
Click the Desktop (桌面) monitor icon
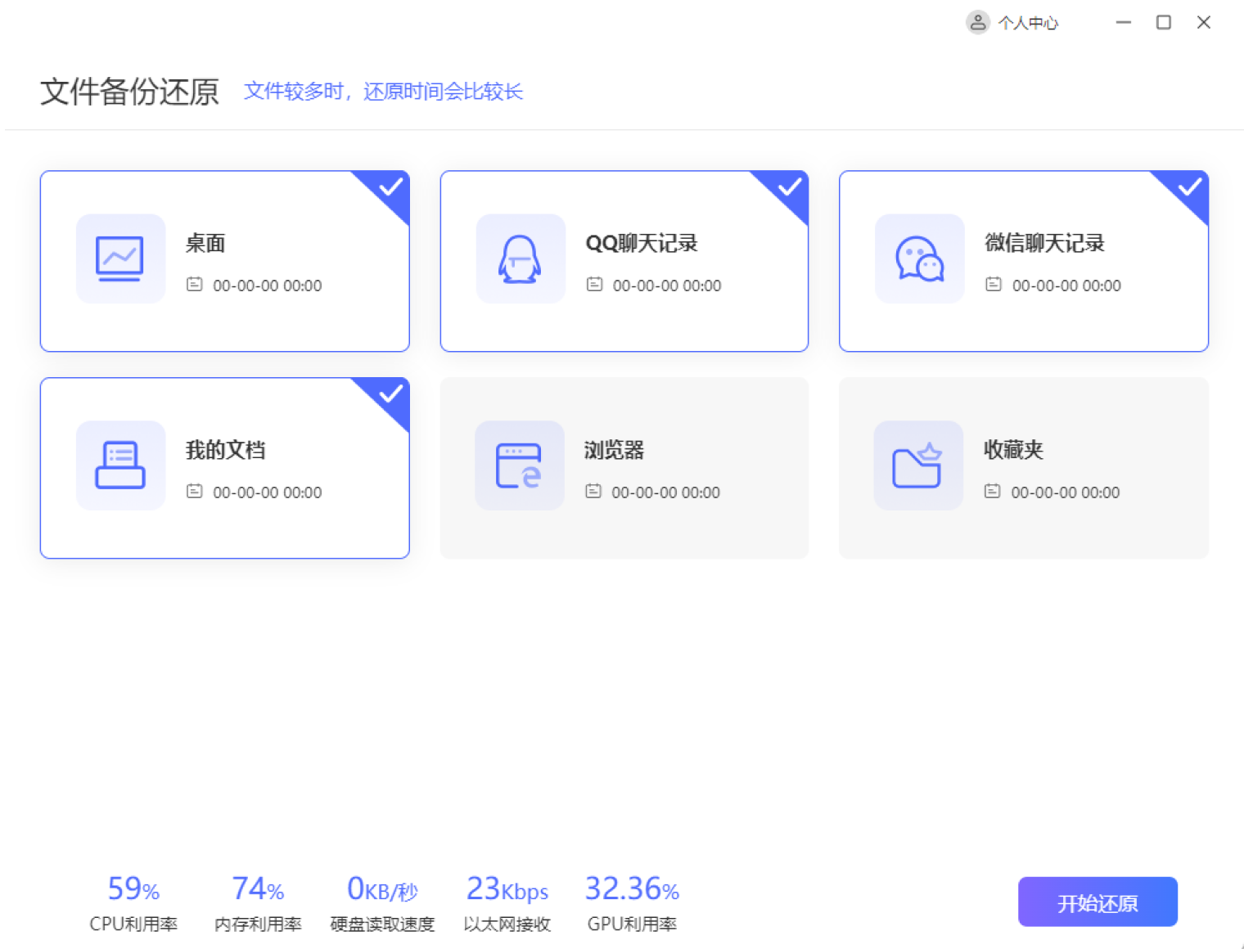pos(120,259)
